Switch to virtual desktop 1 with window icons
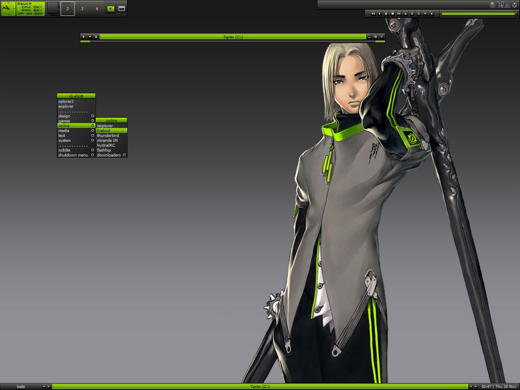Viewport: 520px width, 390px height. (x=53, y=9)
